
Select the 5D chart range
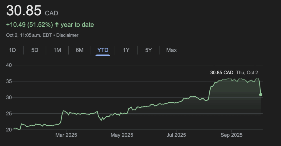click(35, 50)
